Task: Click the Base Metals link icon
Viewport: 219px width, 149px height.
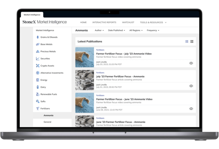Action: [x=38, y=44]
